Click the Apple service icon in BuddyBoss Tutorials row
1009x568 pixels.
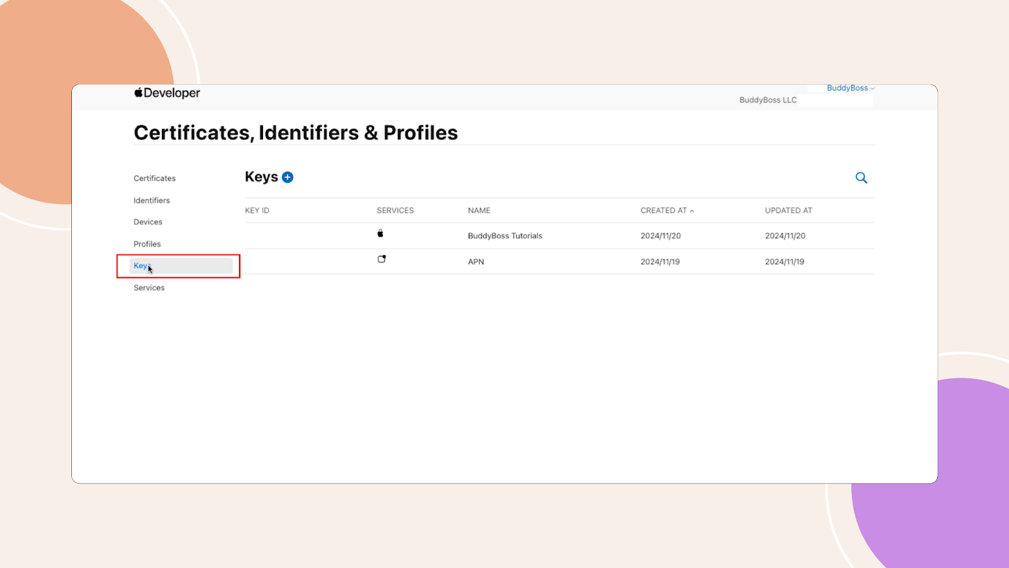click(380, 233)
